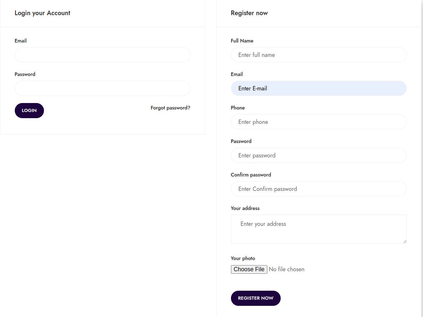
Task: Click the Enter your address textarea
Action: [x=319, y=229]
